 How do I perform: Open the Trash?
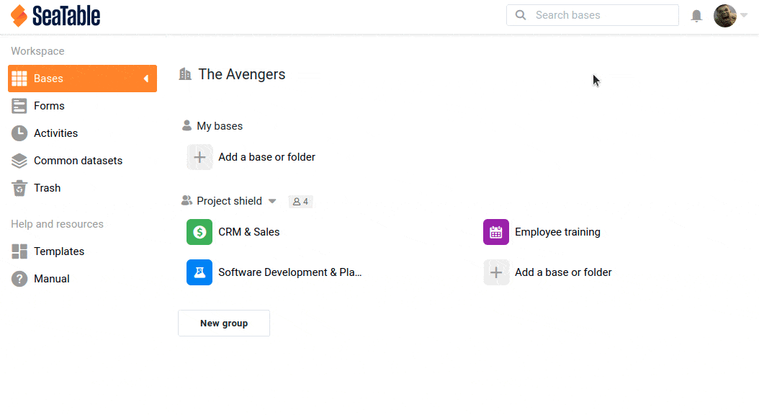[x=47, y=188]
